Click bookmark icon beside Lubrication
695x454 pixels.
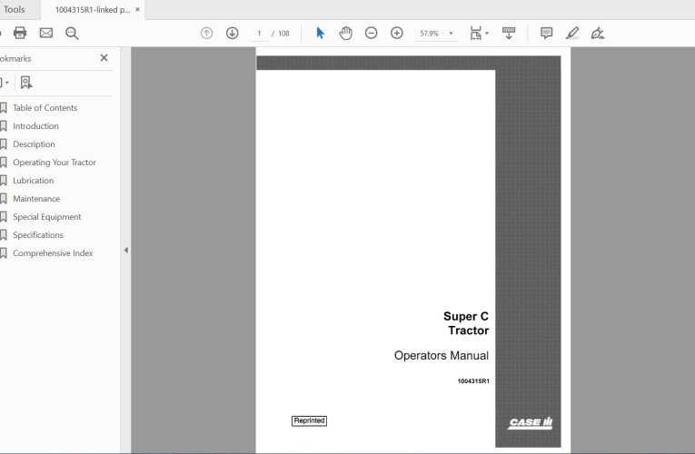click(4, 181)
